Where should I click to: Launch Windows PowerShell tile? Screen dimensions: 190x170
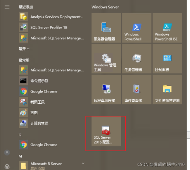pos(137,28)
